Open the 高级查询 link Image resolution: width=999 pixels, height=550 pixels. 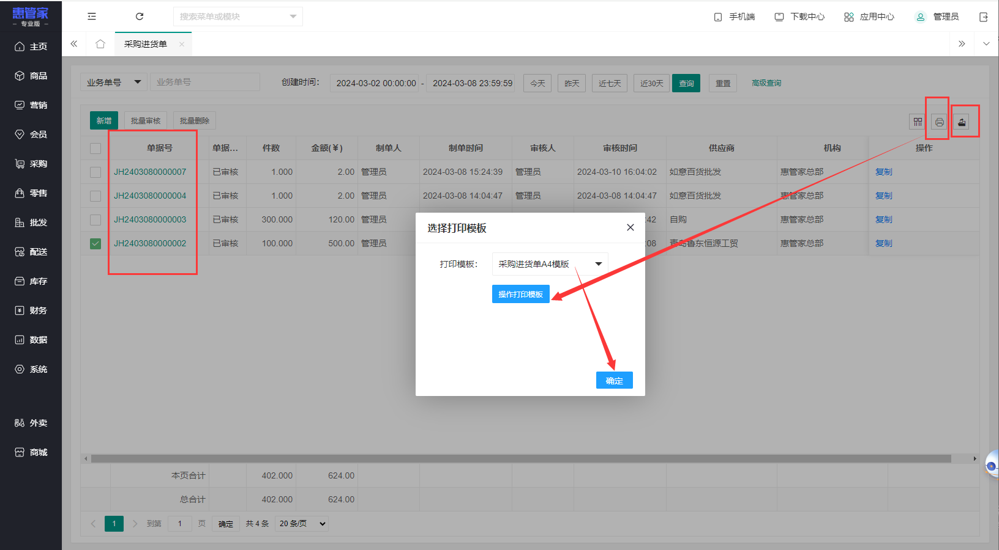(766, 83)
